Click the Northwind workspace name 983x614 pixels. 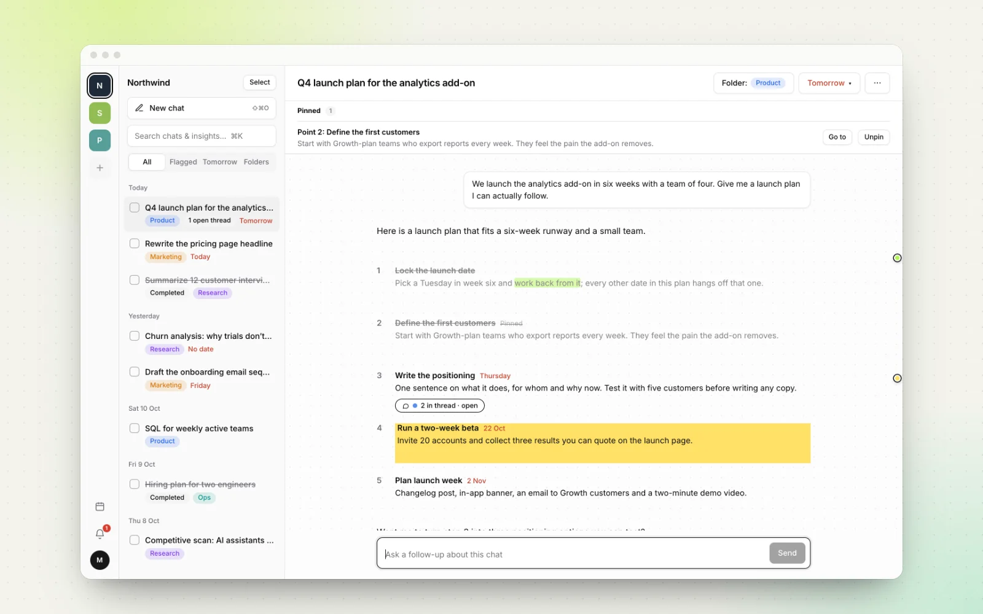[149, 82]
